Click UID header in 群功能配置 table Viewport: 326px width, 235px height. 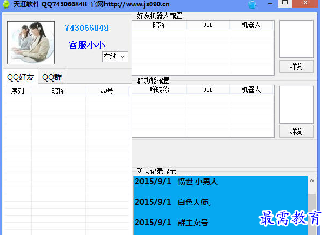(x=208, y=90)
